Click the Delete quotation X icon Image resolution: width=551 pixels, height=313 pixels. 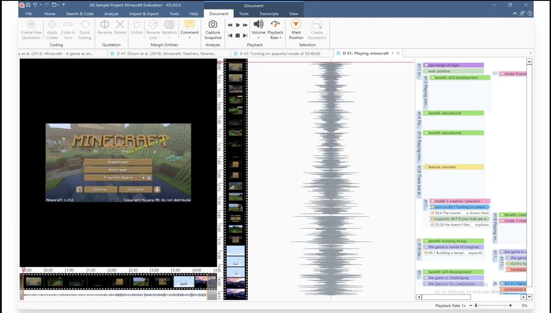[120, 25]
